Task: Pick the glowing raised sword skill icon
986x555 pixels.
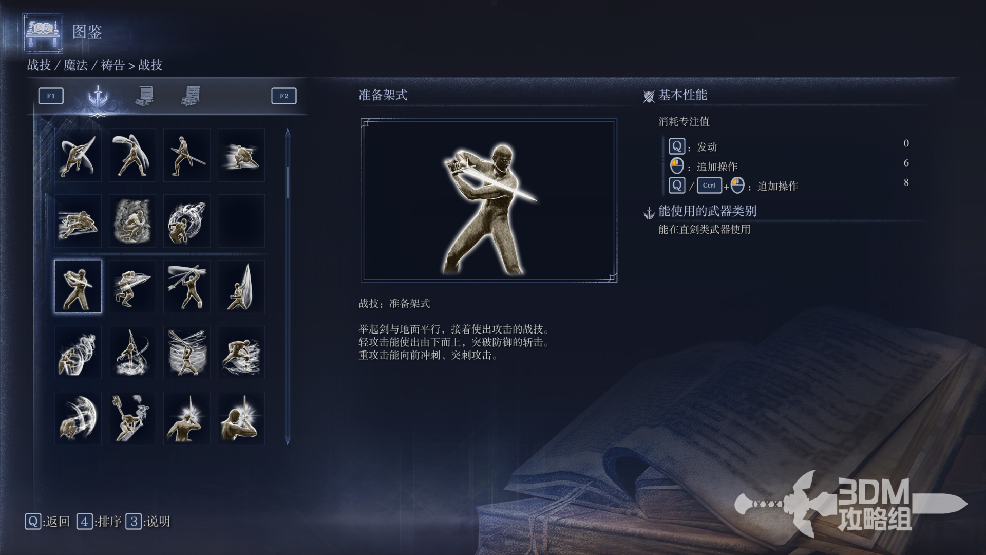Action: 187,418
